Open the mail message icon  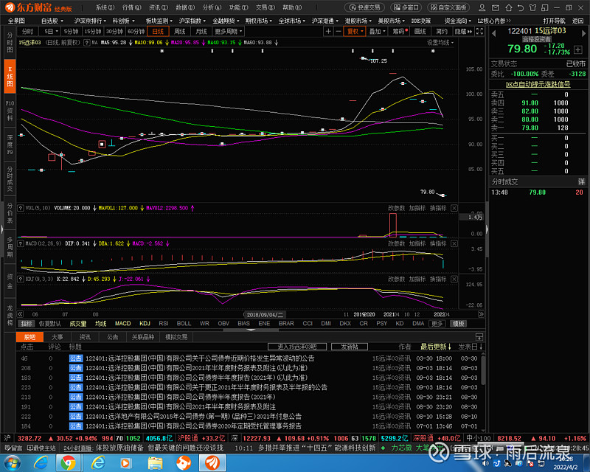[x=496, y=7]
